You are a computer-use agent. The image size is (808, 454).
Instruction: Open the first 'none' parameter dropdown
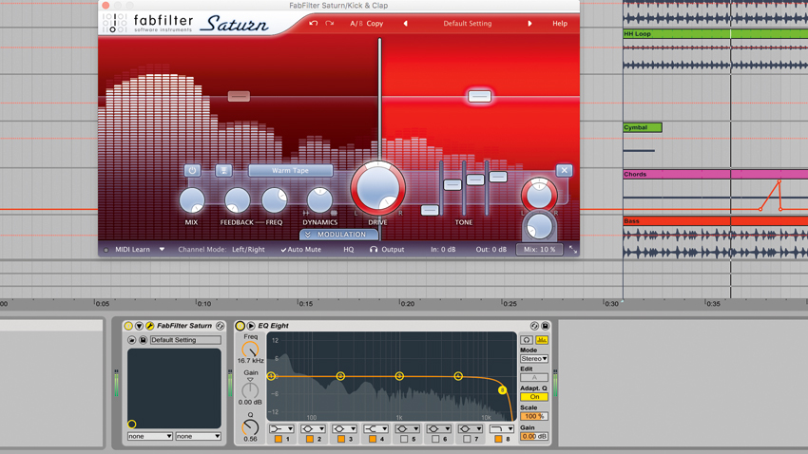click(x=150, y=436)
